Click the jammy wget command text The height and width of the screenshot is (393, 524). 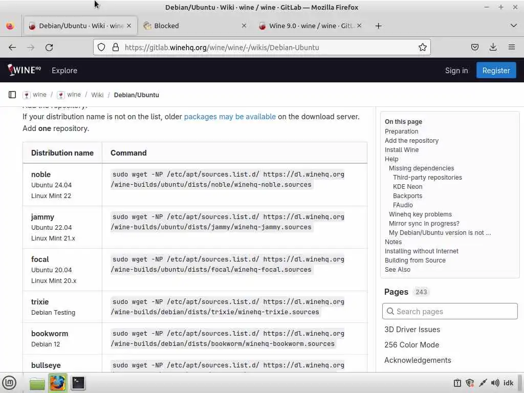[228, 222]
